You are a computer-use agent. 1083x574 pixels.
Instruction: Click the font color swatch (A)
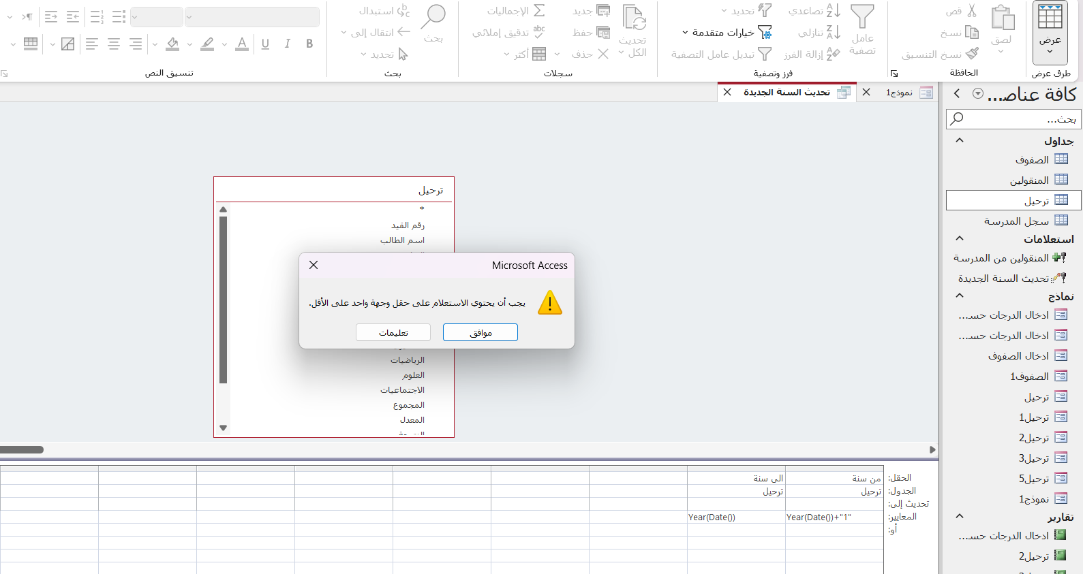pos(242,44)
